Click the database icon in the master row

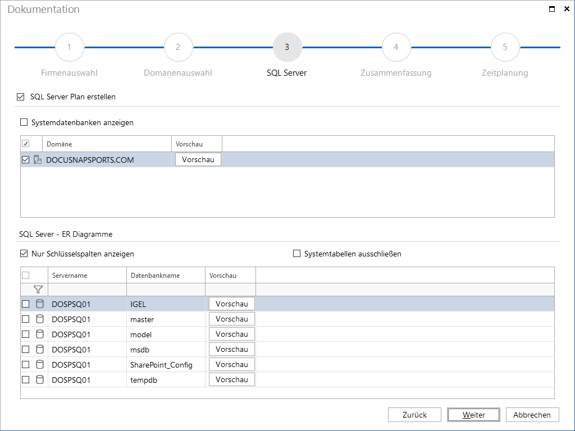[40, 319]
